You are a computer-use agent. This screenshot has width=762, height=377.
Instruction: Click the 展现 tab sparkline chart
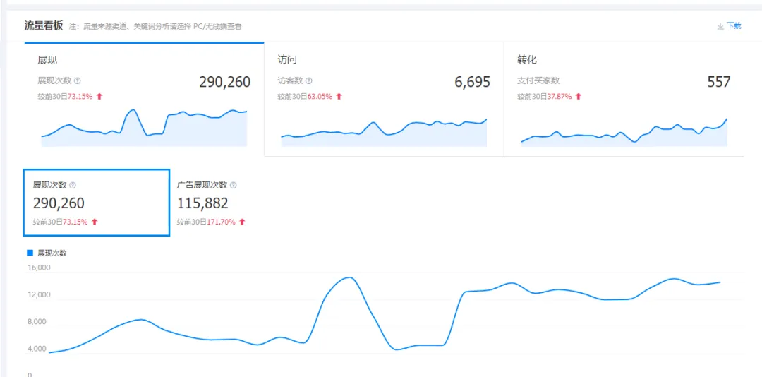click(144, 127)
